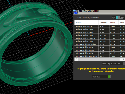Click the 5.41 DWT value

coord(113,26)
